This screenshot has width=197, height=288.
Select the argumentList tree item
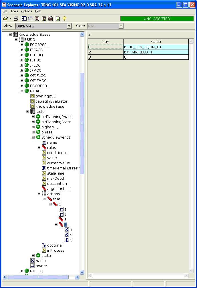click(59, 189)
